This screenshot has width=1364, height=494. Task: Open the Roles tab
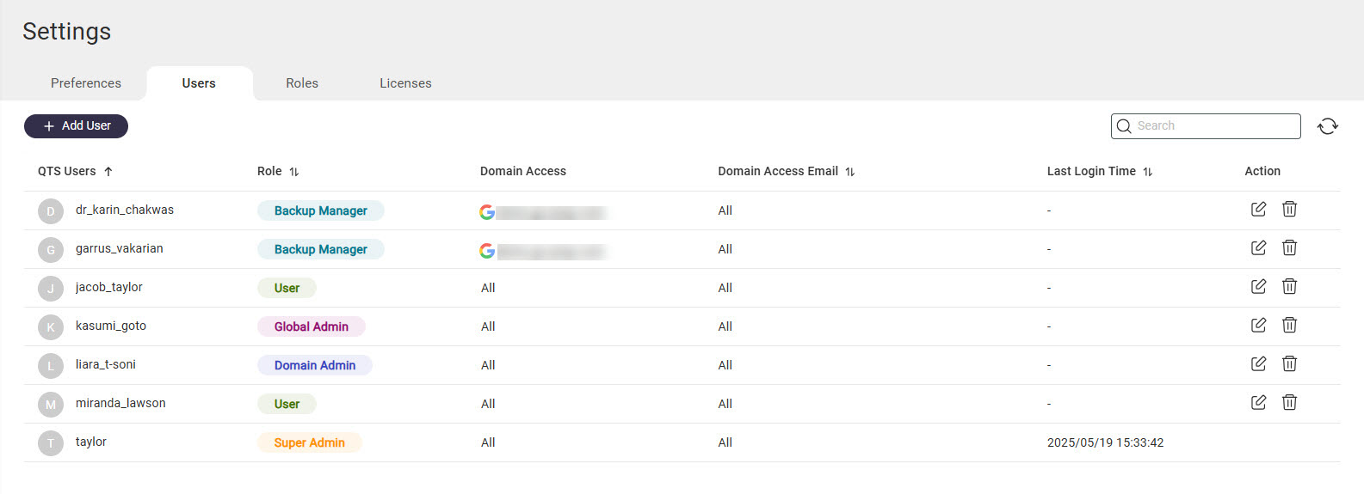click(302, 83)
